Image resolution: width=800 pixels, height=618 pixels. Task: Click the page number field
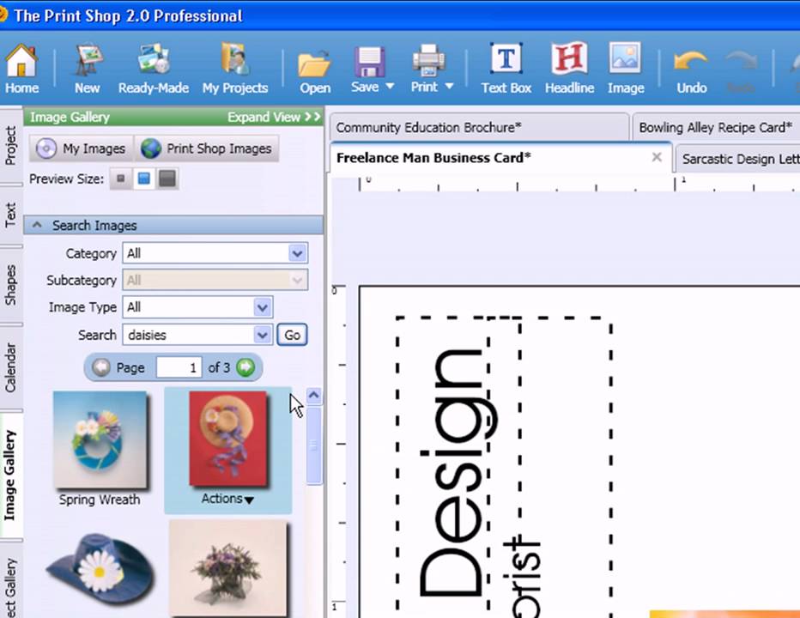pyautogui.click(x=179, y=367)
